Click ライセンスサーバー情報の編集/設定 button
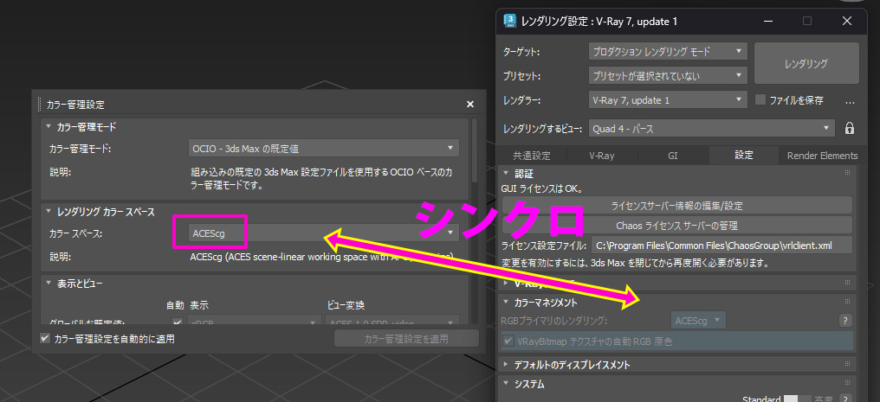The width and height of the screenshot is (880, 402). coord(676,206)
